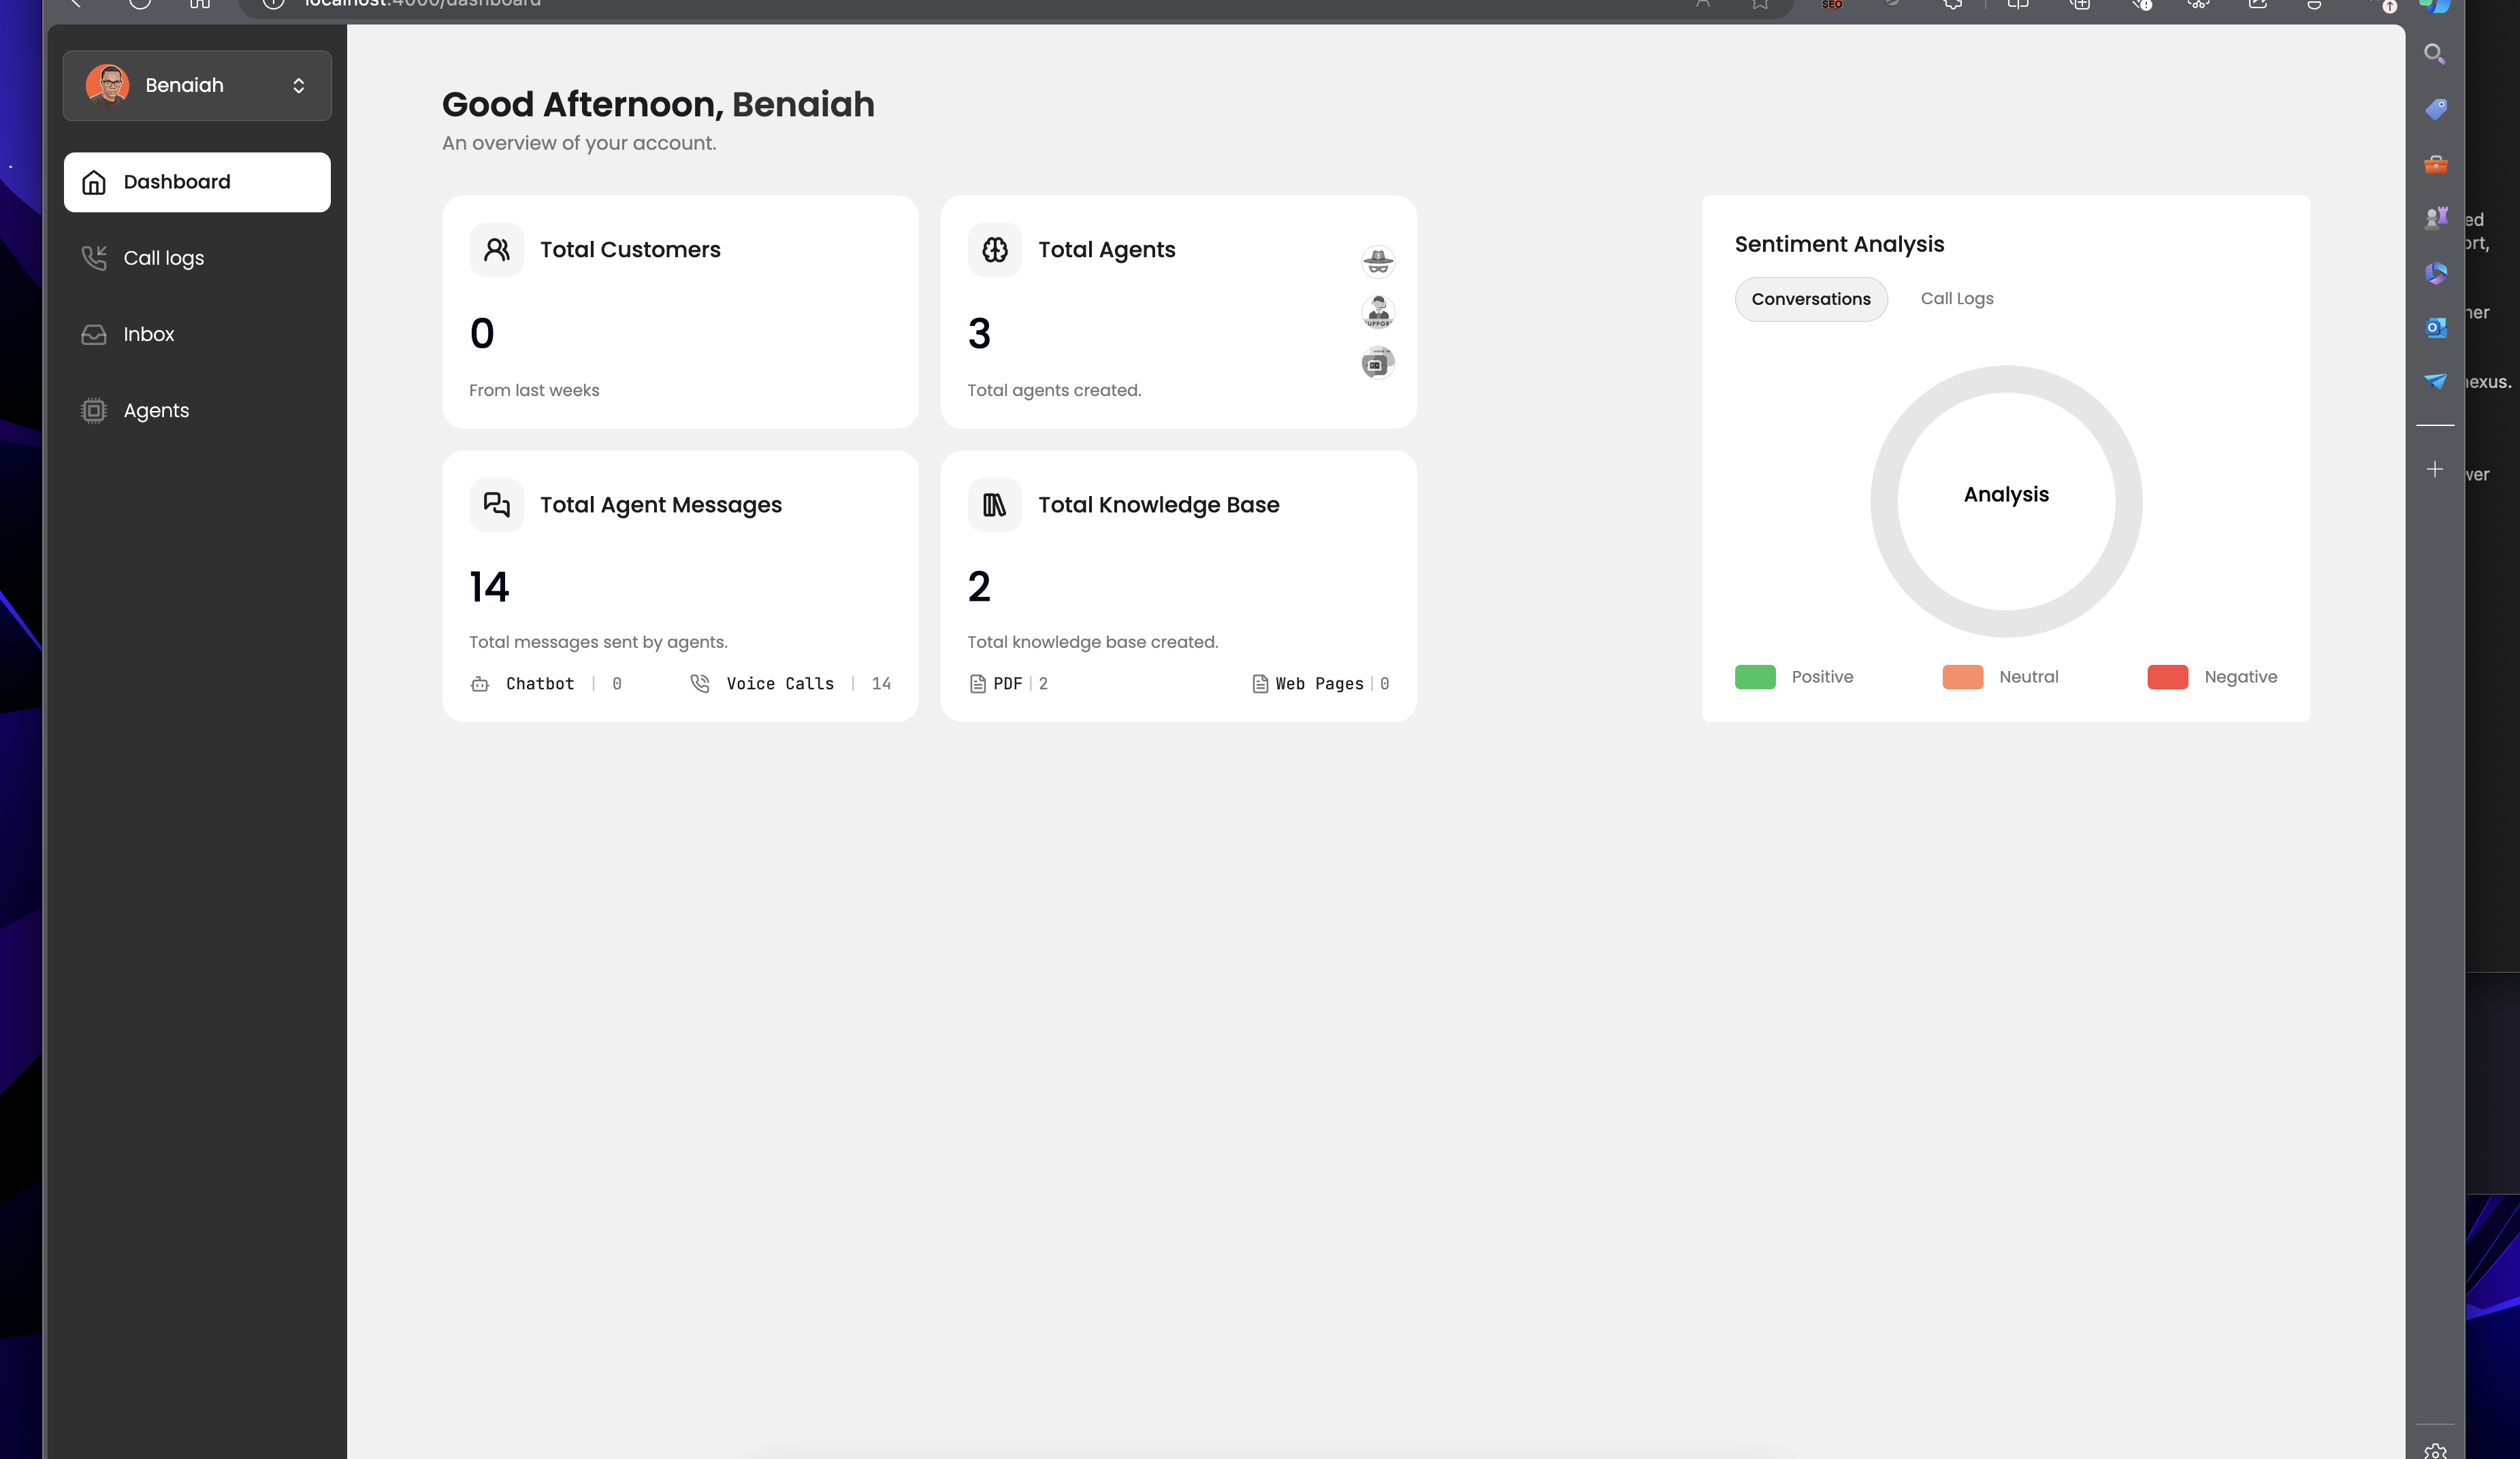This screenshot has height=1459, width=2520.
Task: Click the search icon in browser sidebar
Action: [2435, 54]
